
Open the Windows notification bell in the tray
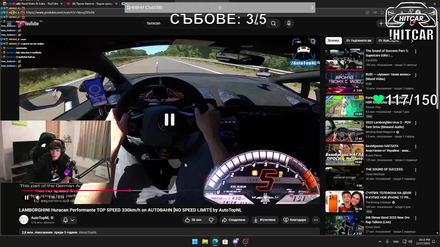click(x=434, y=242)
